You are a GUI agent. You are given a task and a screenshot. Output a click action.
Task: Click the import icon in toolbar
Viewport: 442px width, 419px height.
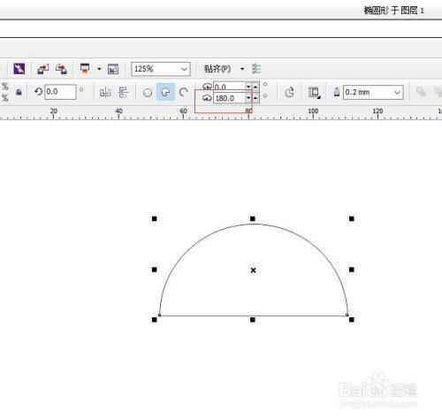[43, 69]
